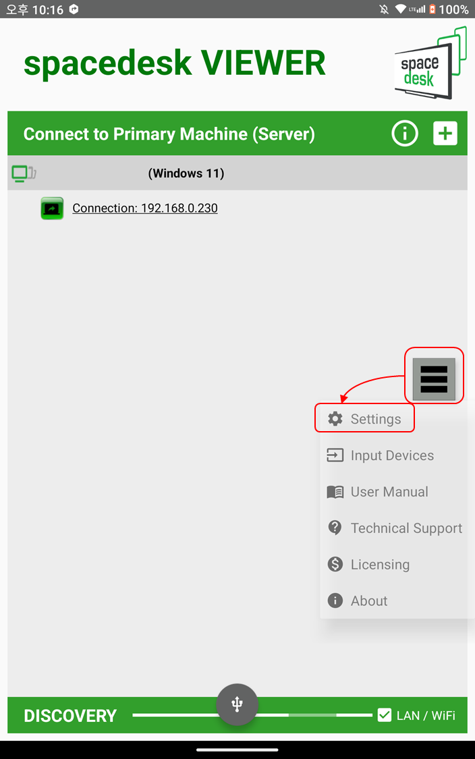This screenshot has height=759, width=475.
Task: Click Connect to Primary Machine (Server) header
Action: [169, 134]
